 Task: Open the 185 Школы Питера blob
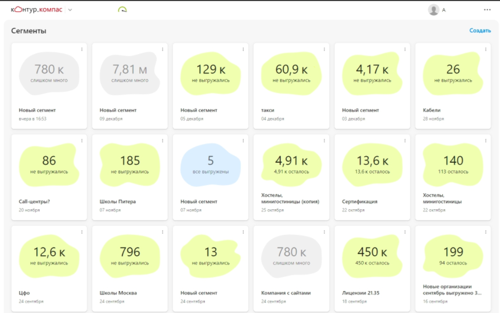(130, 165)
